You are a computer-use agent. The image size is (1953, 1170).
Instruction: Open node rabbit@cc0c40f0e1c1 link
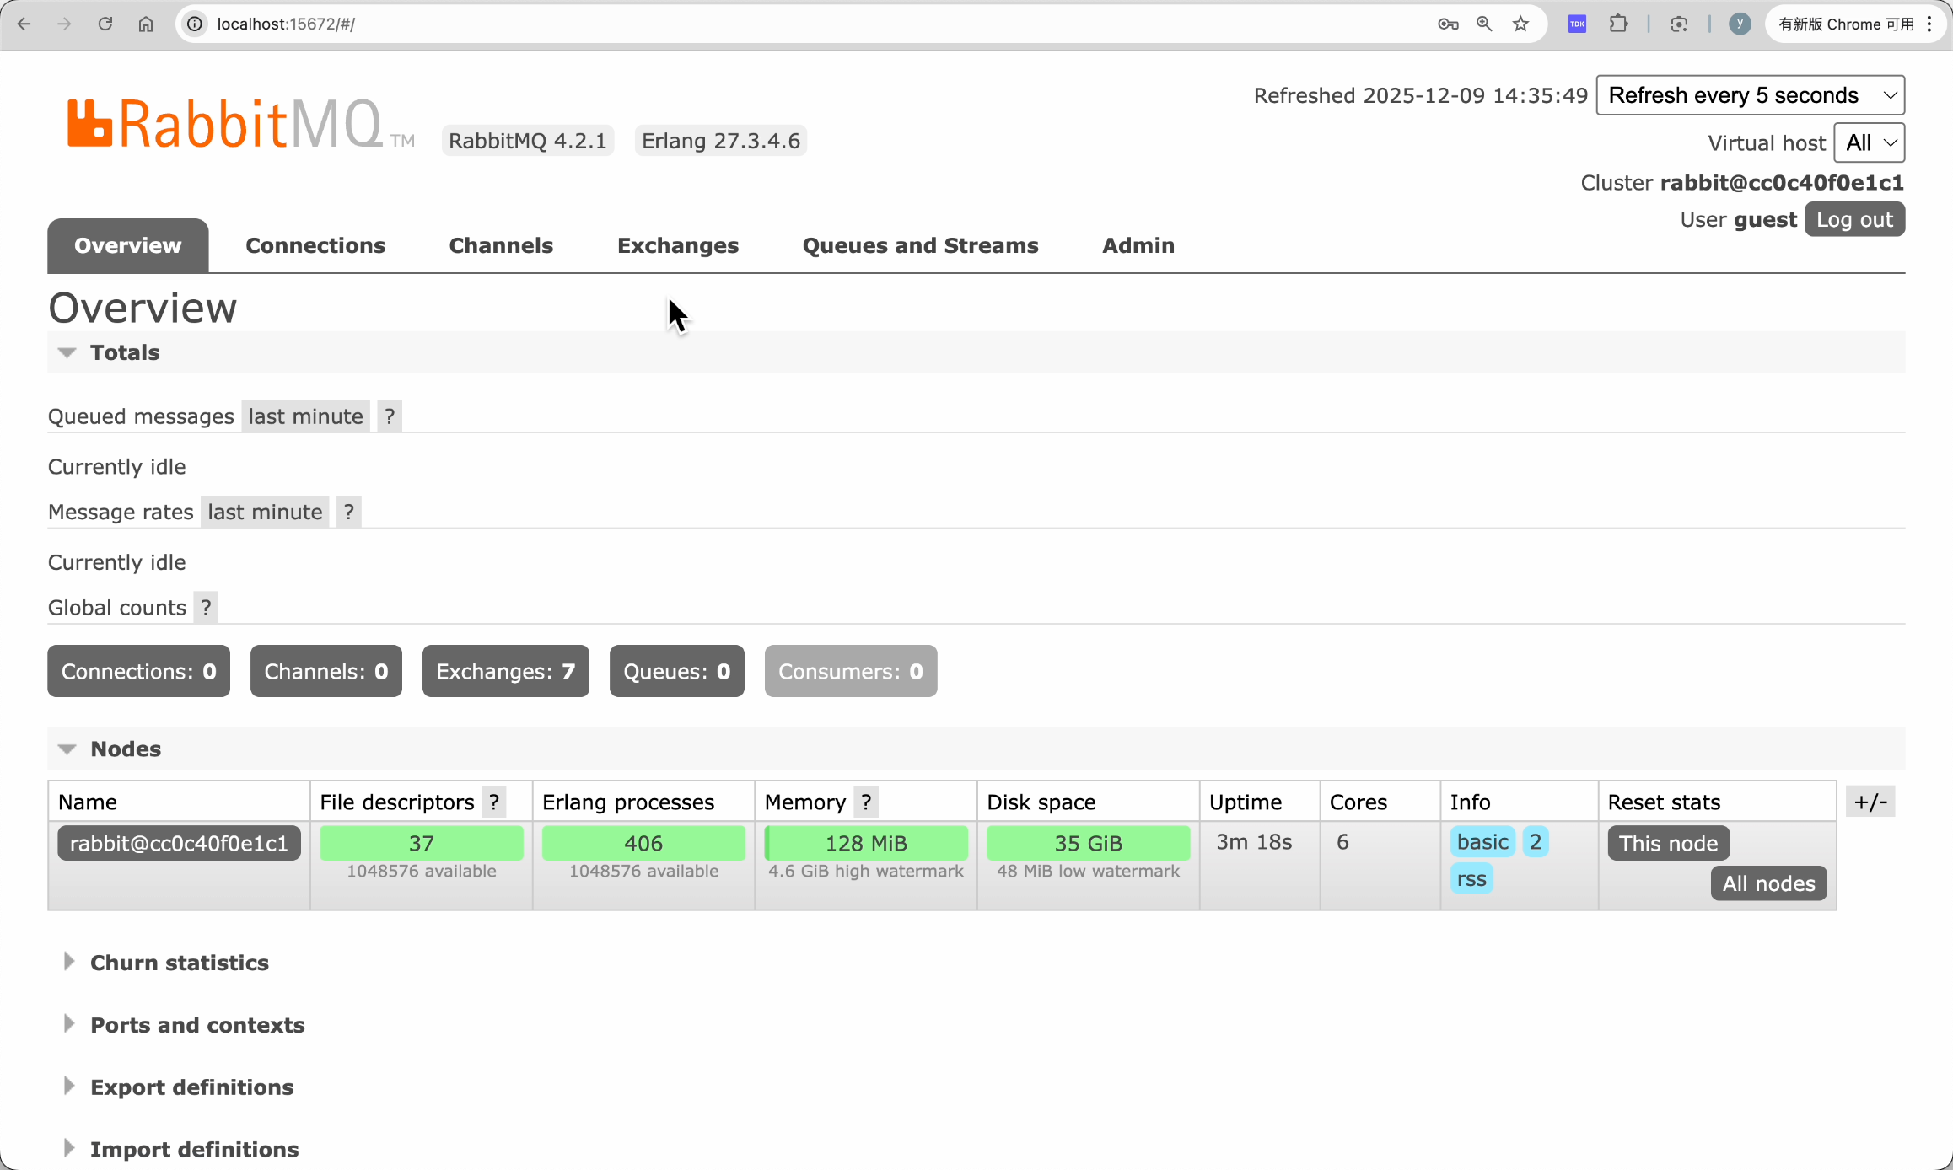(x=179, y=843)
